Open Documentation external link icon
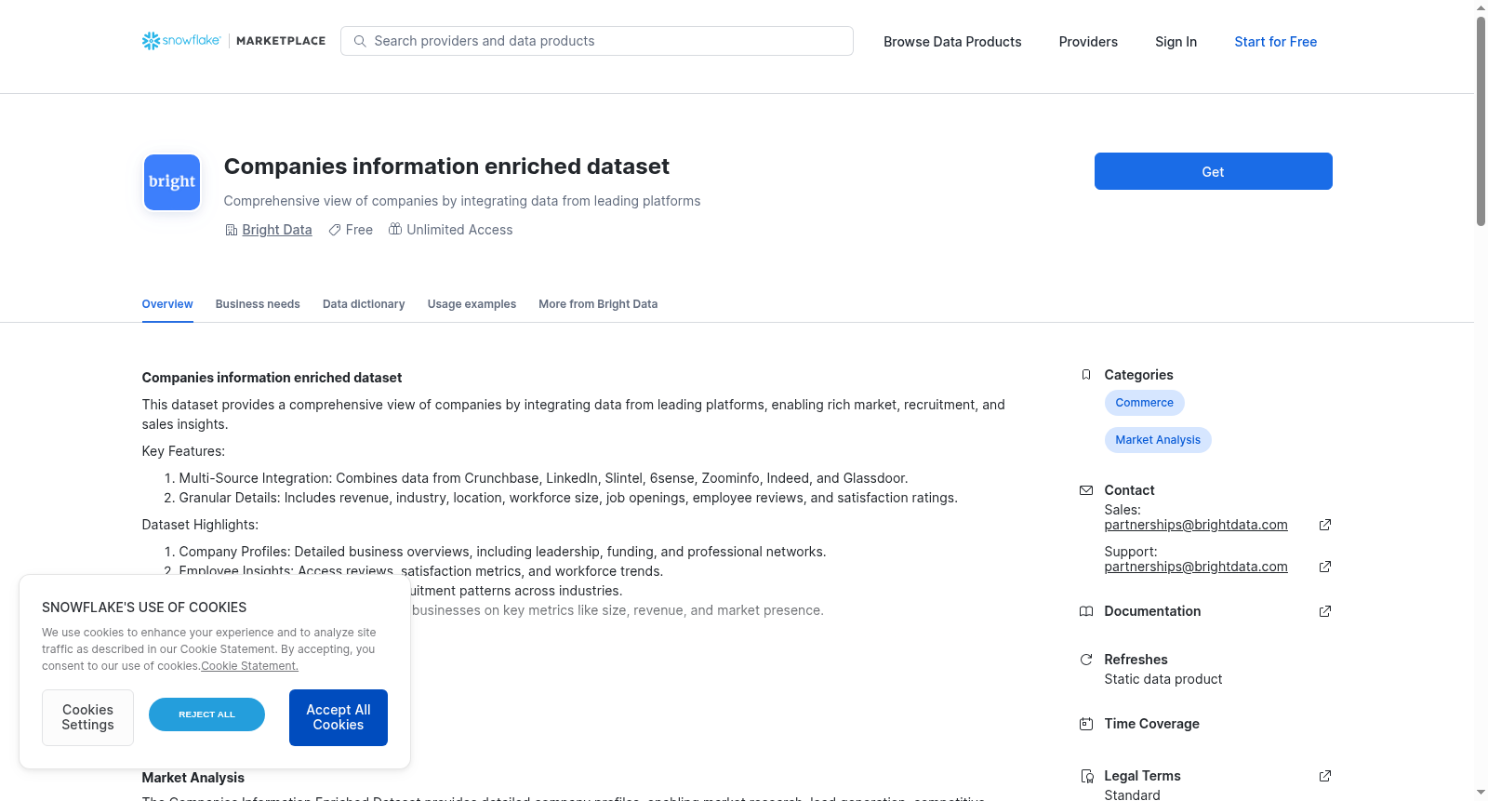The image size is (1488, 801). pos(1325,611)
